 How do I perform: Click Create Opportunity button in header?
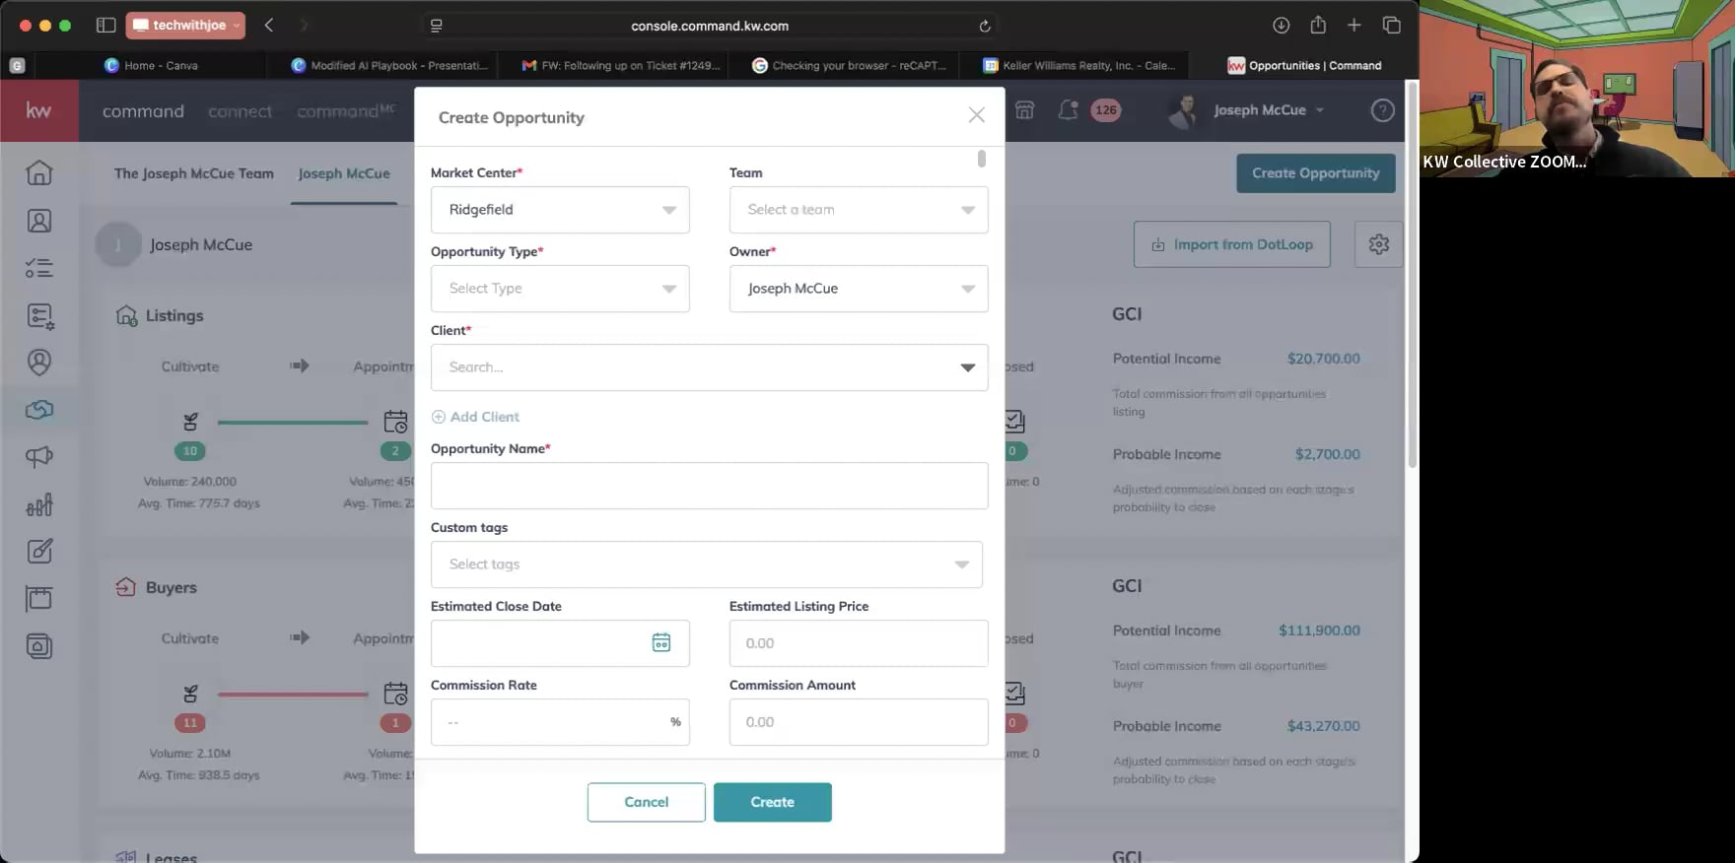pos(1316,173)
